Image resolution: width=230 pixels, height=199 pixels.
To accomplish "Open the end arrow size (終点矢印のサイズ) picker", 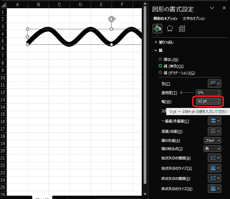I will point(214,188).
